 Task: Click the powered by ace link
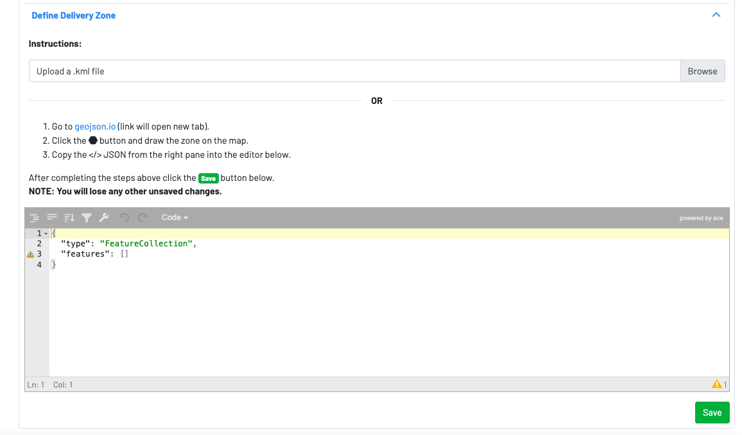tap(701, 218)
